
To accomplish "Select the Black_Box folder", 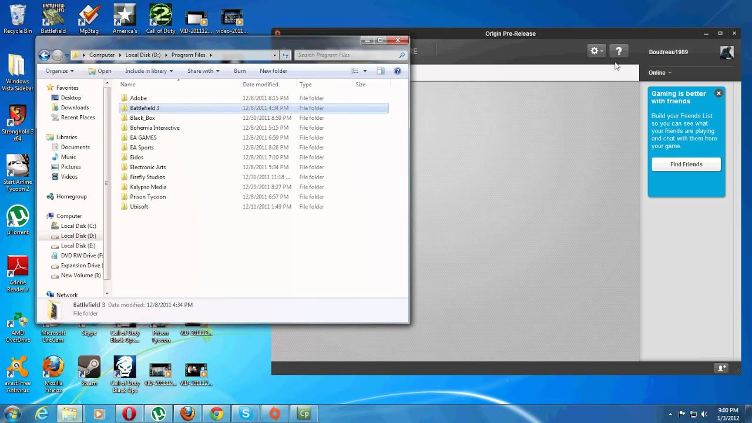I will (x=142, y=118).
